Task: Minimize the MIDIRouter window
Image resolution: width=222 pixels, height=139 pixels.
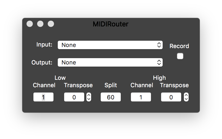Action: (x=40, y=24)
